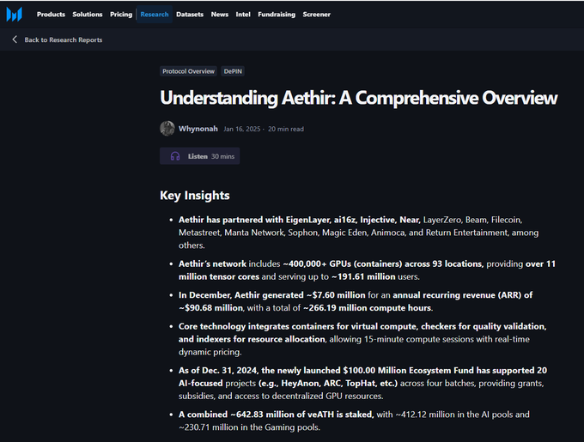Open the Screener nav item
Screen dimensions: 584x442
click(x=317, y=15)
